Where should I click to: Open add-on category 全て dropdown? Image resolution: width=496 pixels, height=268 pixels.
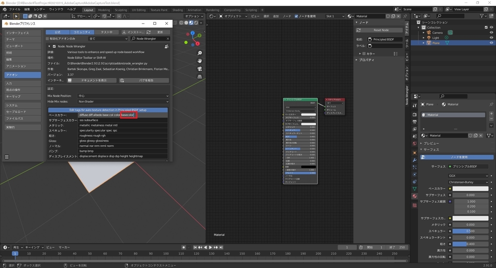(x=108, y=39)
